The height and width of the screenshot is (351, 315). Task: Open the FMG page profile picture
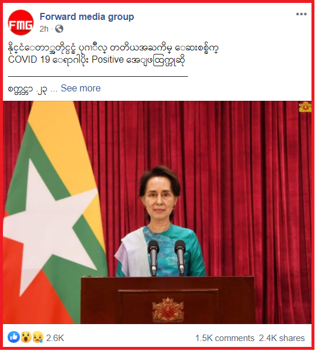click(21, 22)
